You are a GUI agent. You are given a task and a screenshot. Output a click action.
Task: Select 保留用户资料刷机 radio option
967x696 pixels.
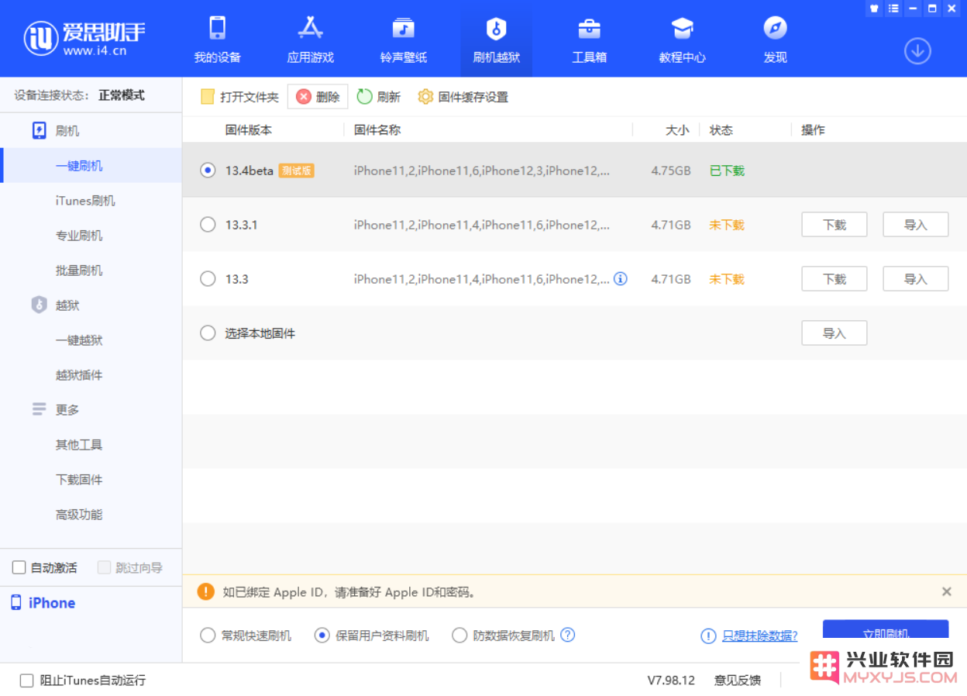322,636
